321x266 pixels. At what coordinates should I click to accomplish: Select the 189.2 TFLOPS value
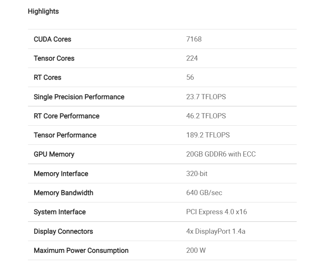pyautogui.click(x=208, y=135)
